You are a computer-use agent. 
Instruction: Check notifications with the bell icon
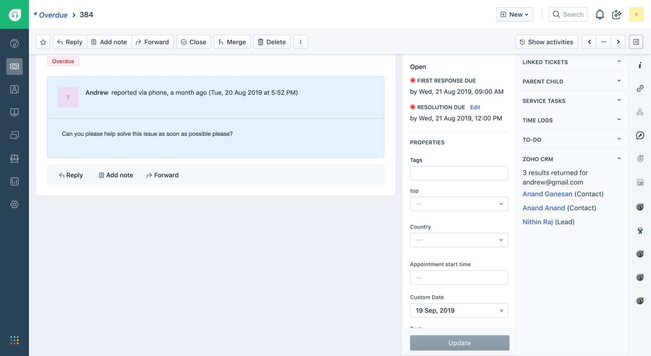tap(599, 14)
